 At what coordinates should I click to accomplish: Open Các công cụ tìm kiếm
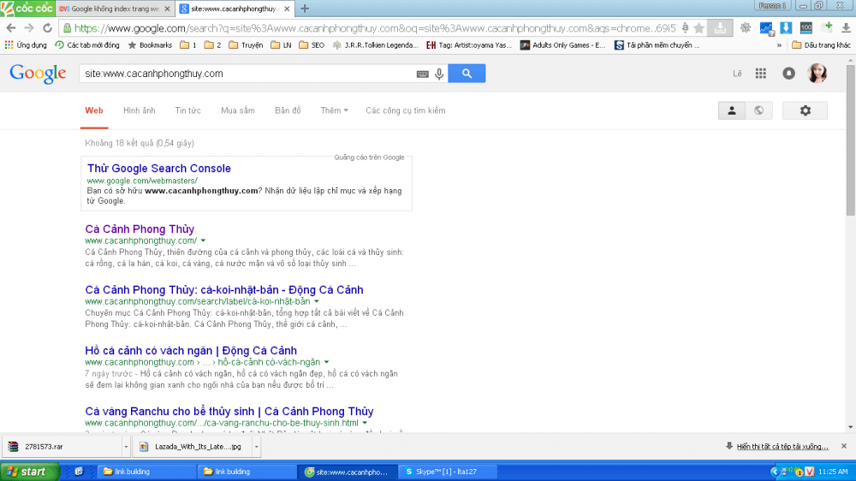point(406,110)
